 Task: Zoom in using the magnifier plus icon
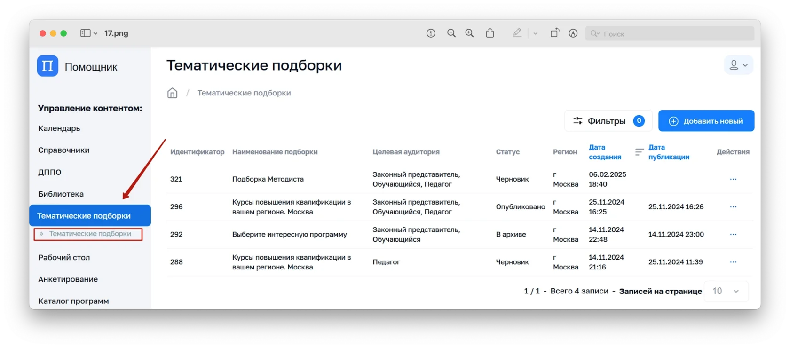pyautogui.click(x=469, y=33)
